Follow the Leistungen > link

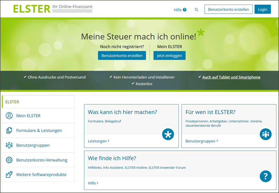click(x=98, y=141)
